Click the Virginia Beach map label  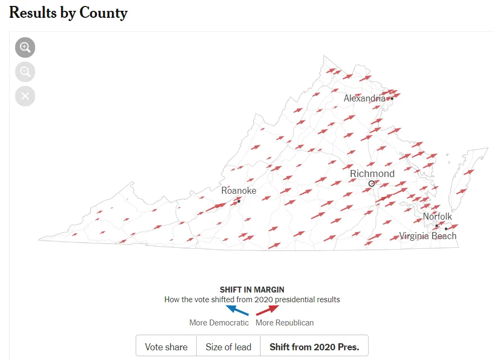[x=428, y=236]
